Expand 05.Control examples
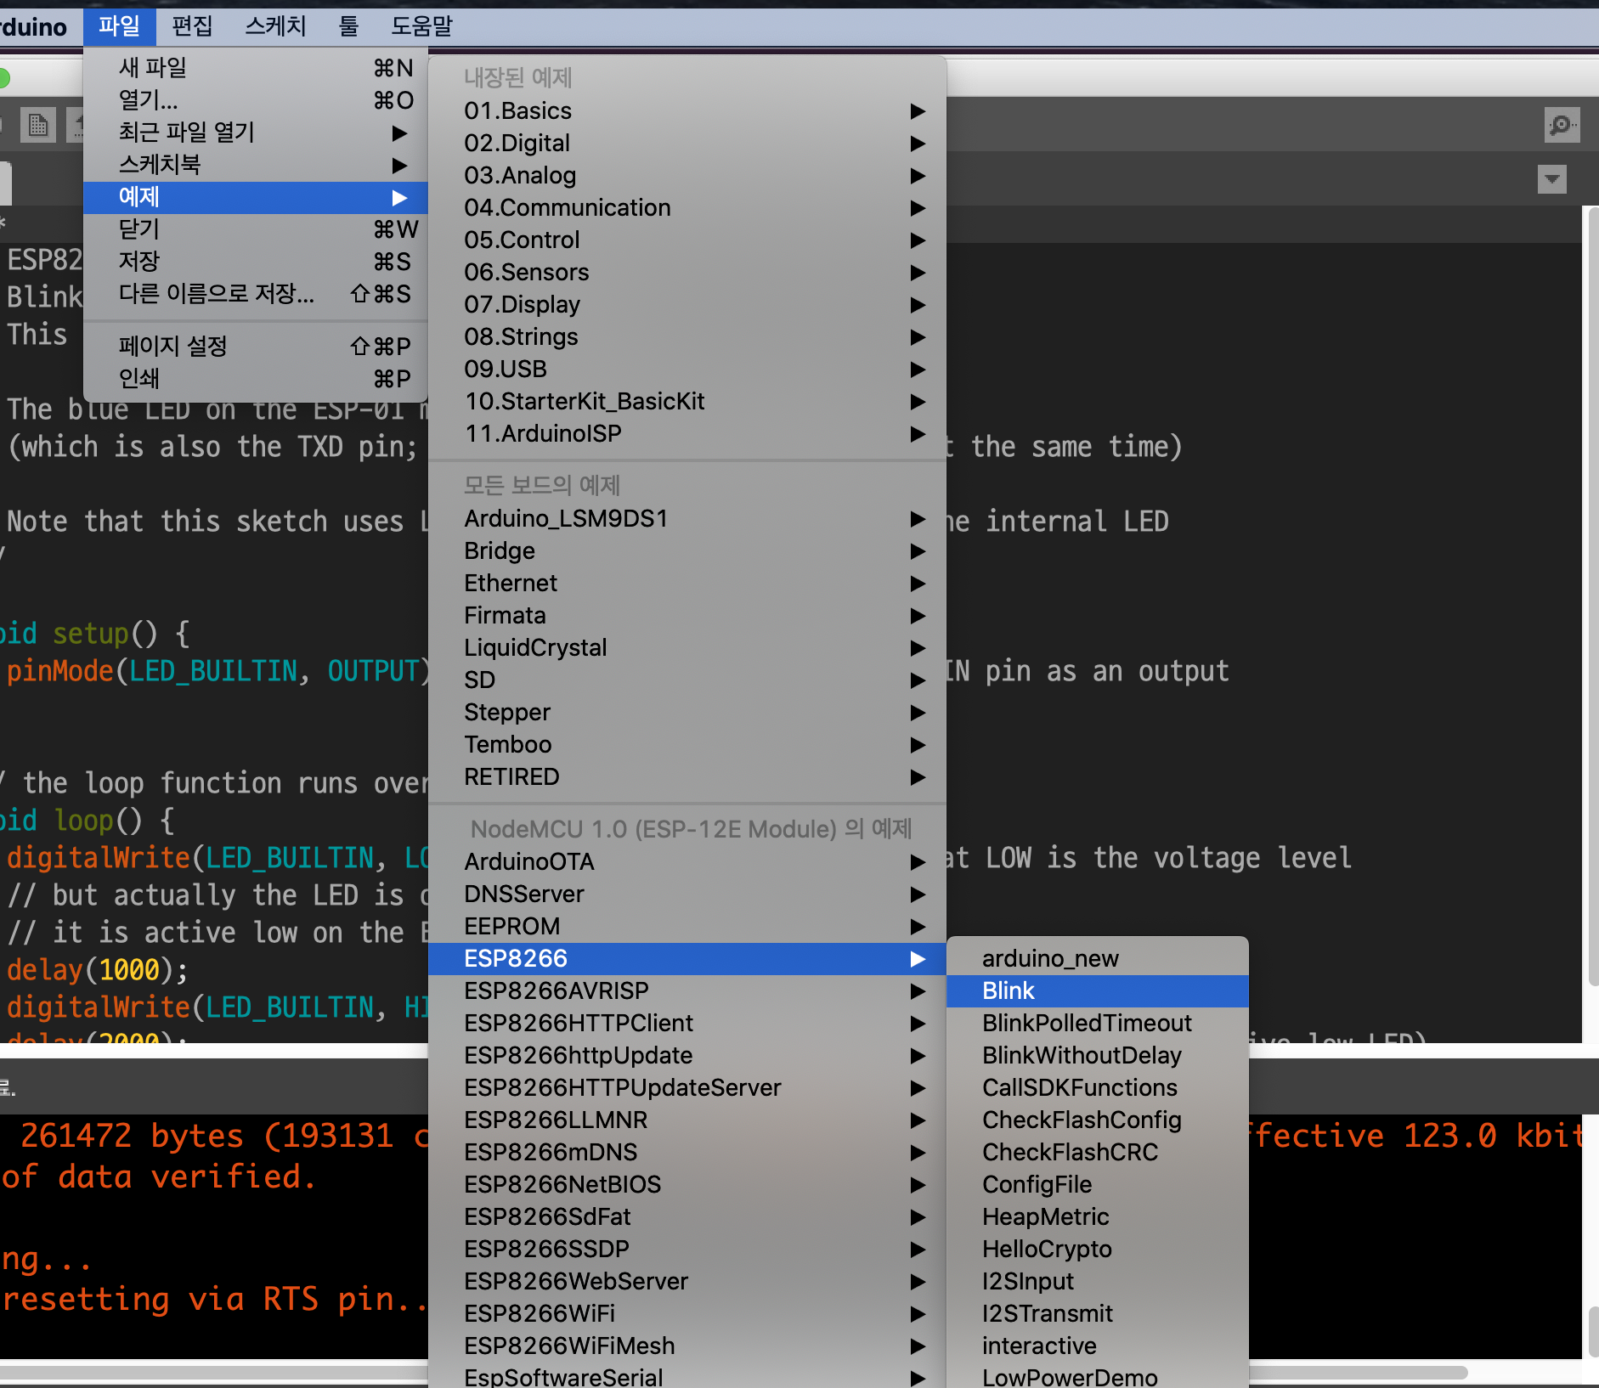1599x1388 pixels. pos(687,240)
